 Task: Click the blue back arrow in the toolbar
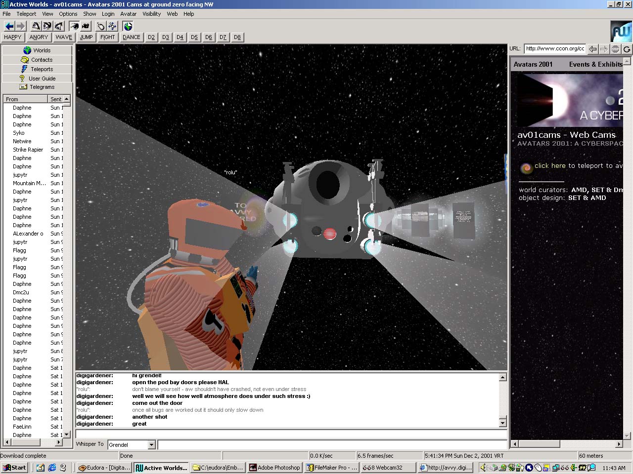tap(9, 26)
